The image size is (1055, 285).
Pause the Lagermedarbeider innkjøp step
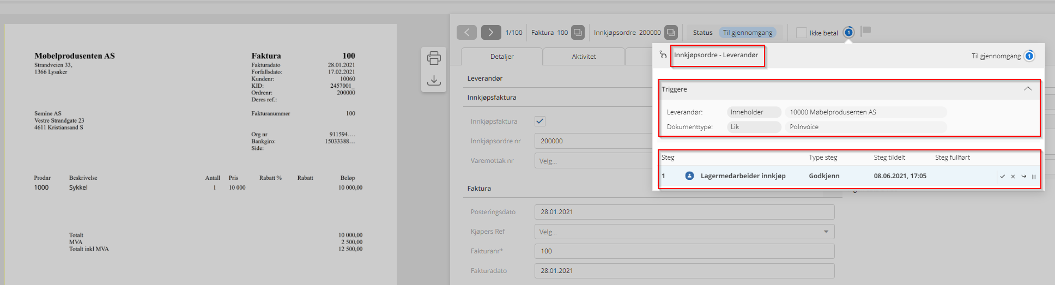pos(1034,177)
